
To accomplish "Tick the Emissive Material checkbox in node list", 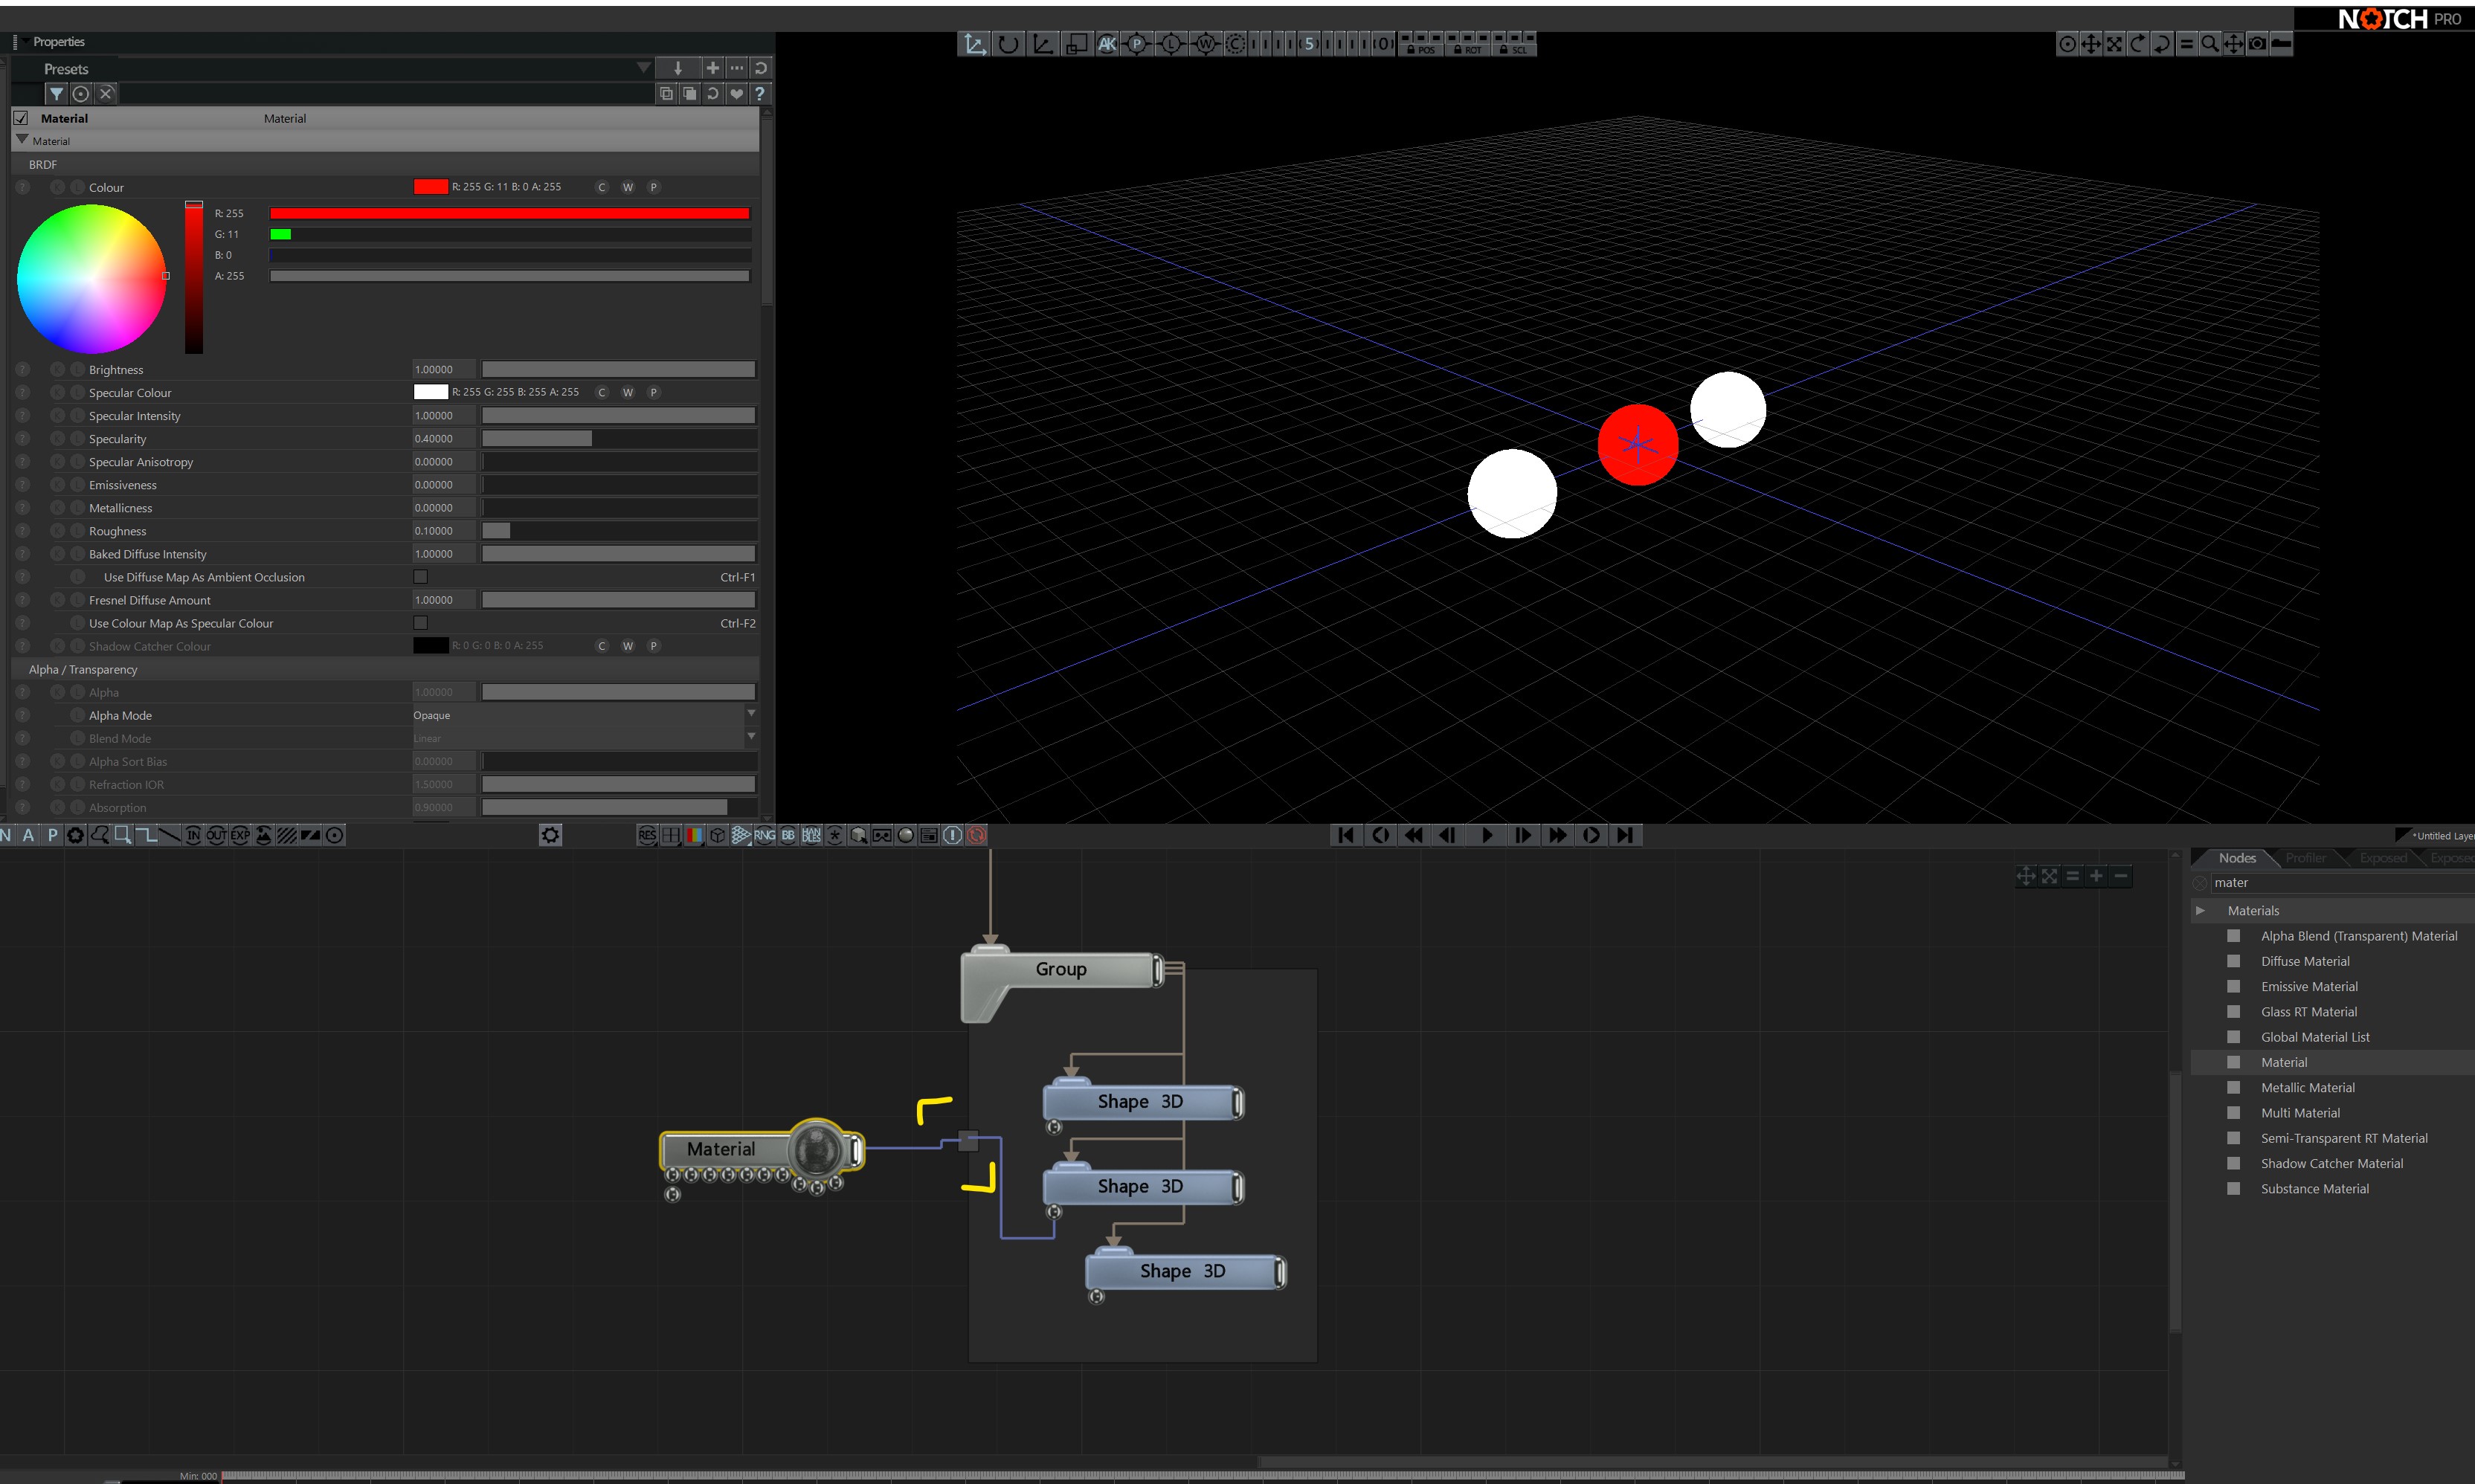I will [x=2233, y=986].
